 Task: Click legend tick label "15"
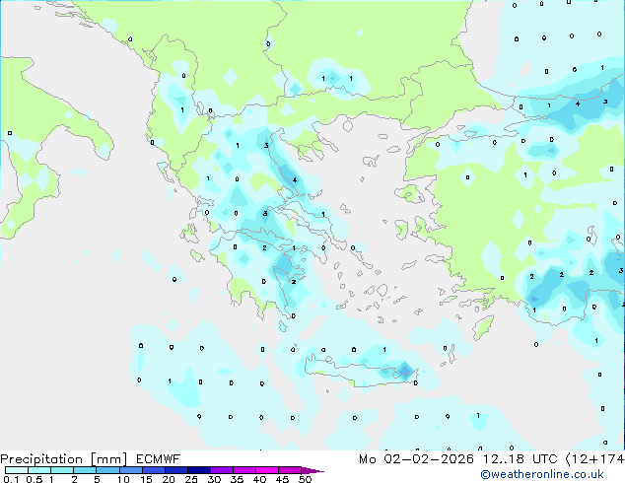tap(146, 479)
